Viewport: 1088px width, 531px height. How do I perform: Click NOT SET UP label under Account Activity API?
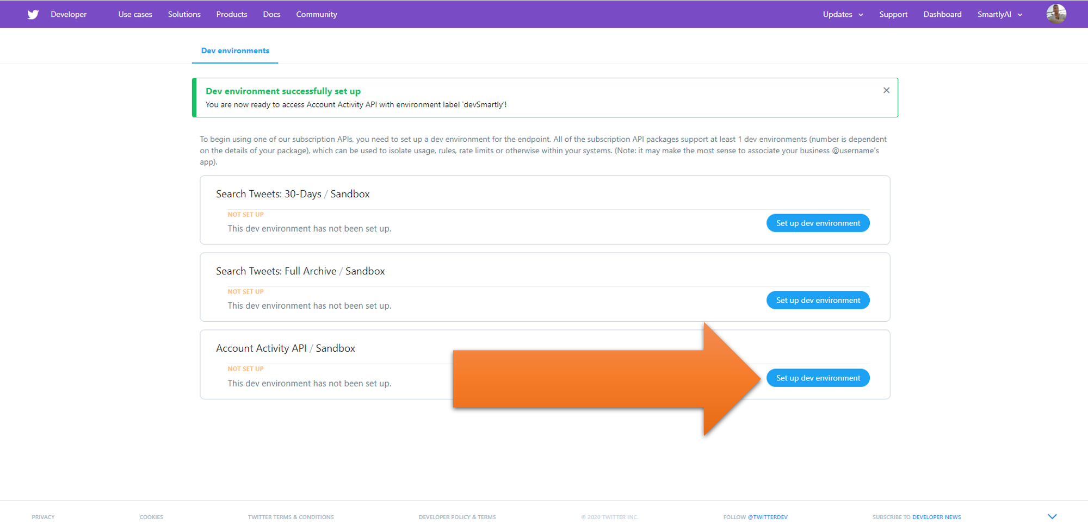coord(245,369)
